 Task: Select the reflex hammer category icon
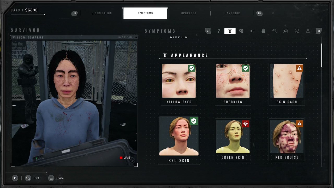[275, 31]
